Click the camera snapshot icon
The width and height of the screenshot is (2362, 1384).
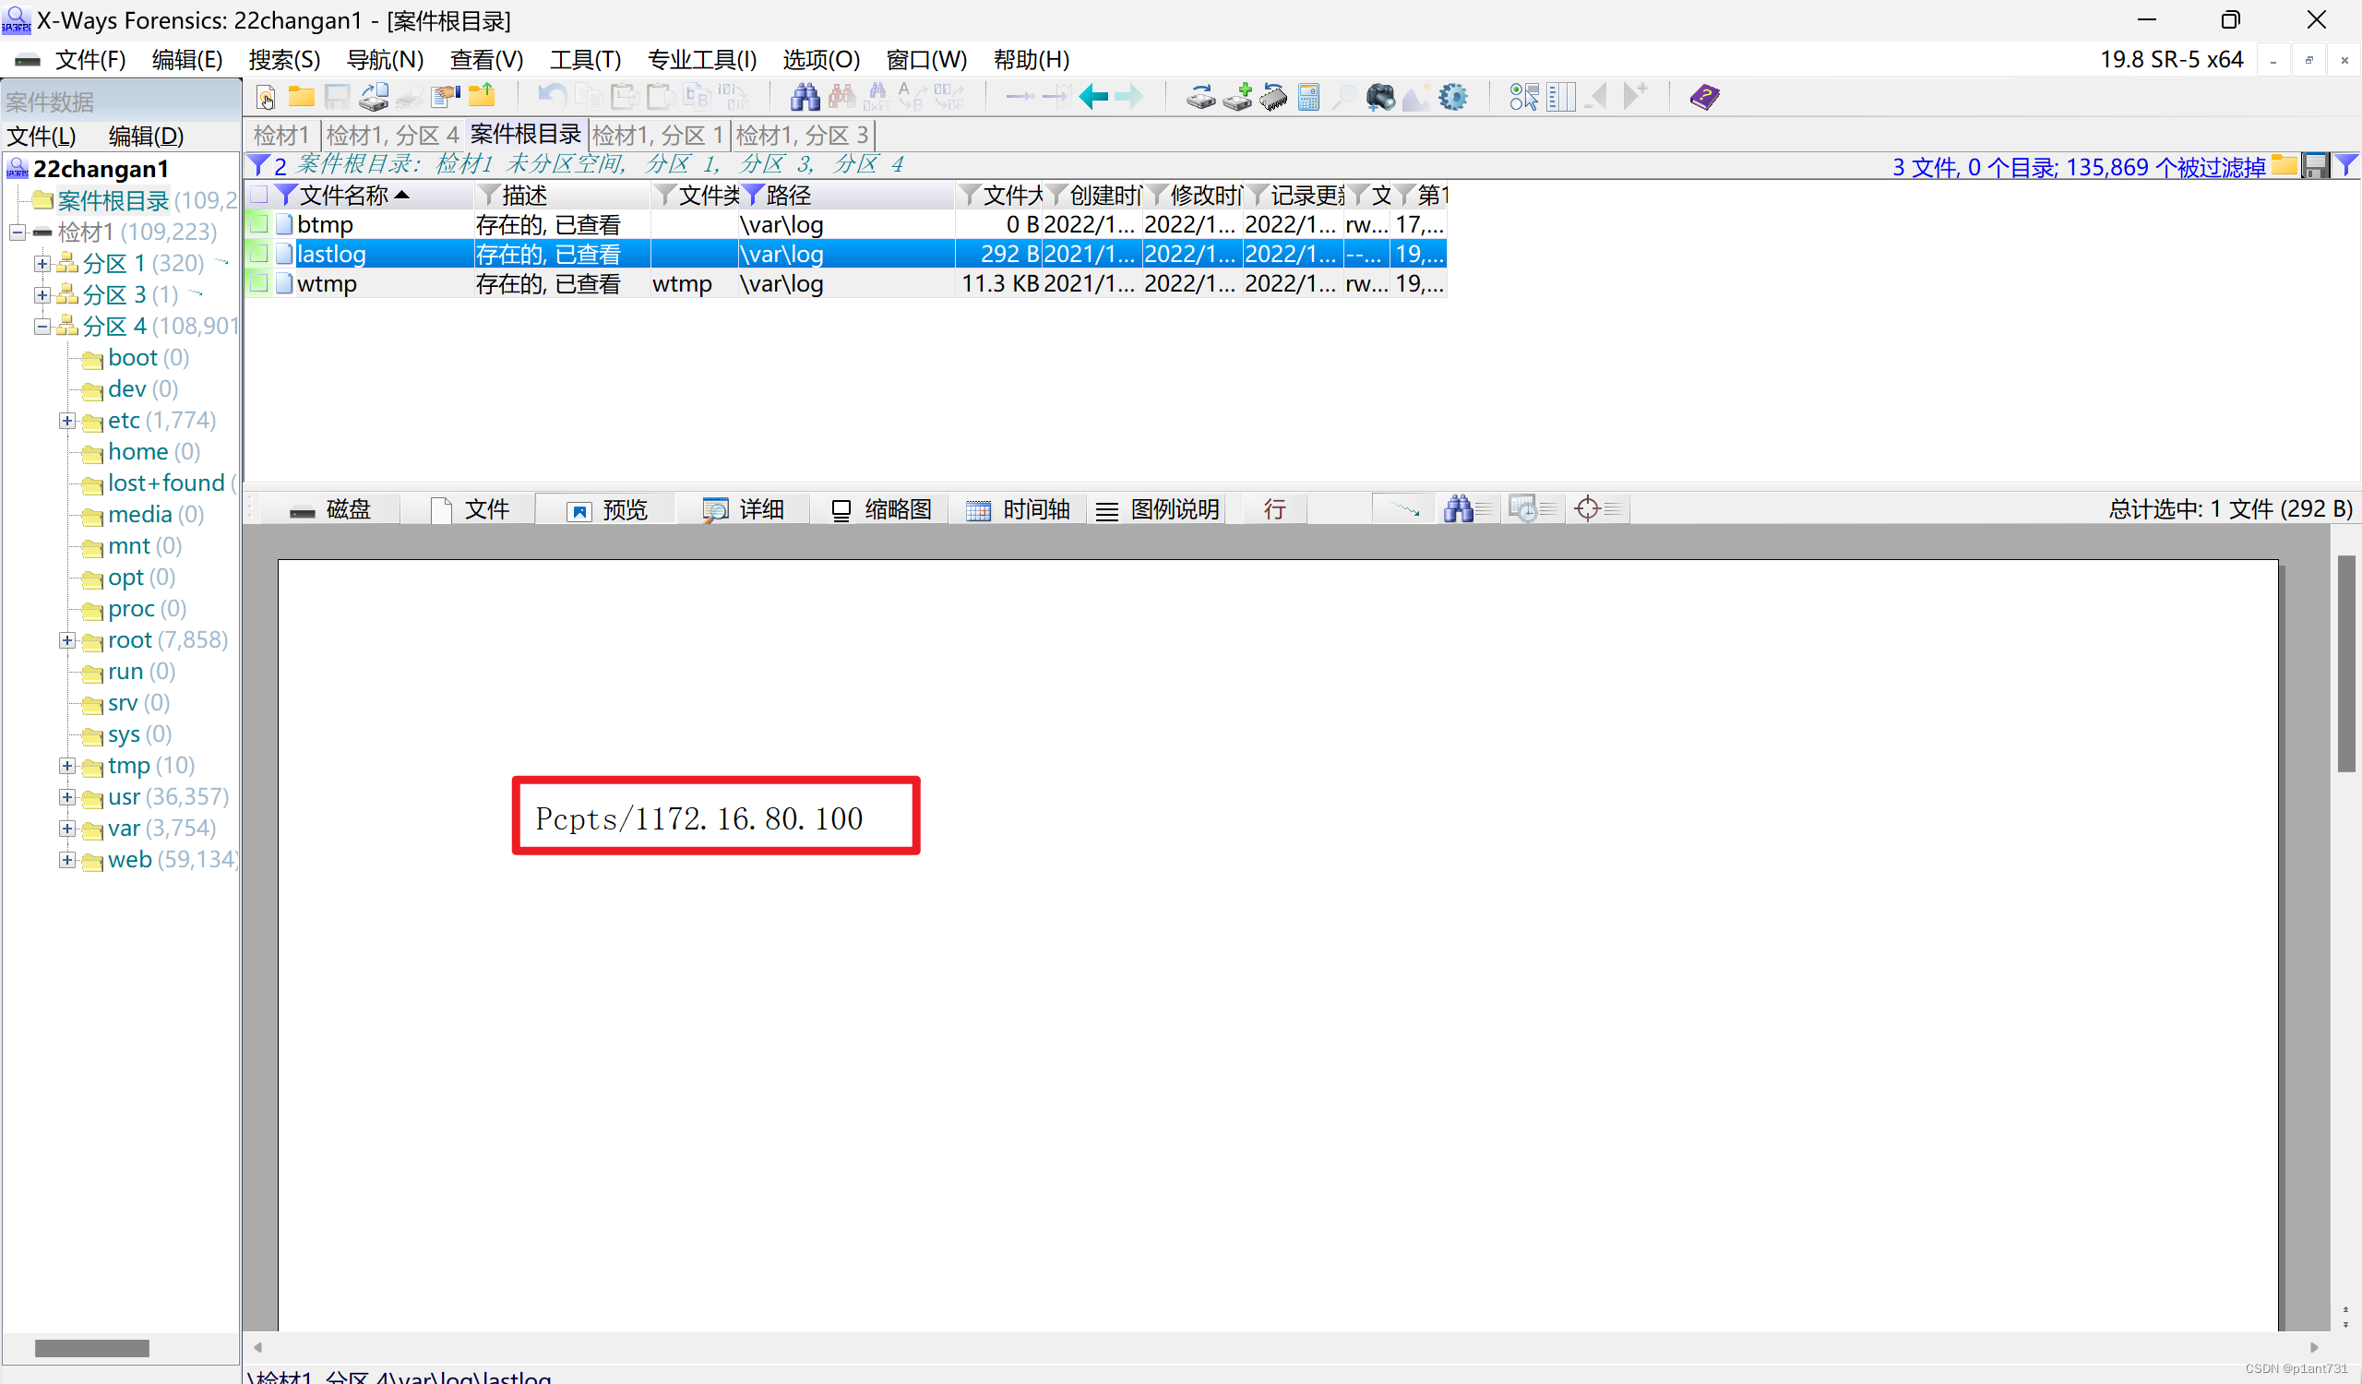1379,97
